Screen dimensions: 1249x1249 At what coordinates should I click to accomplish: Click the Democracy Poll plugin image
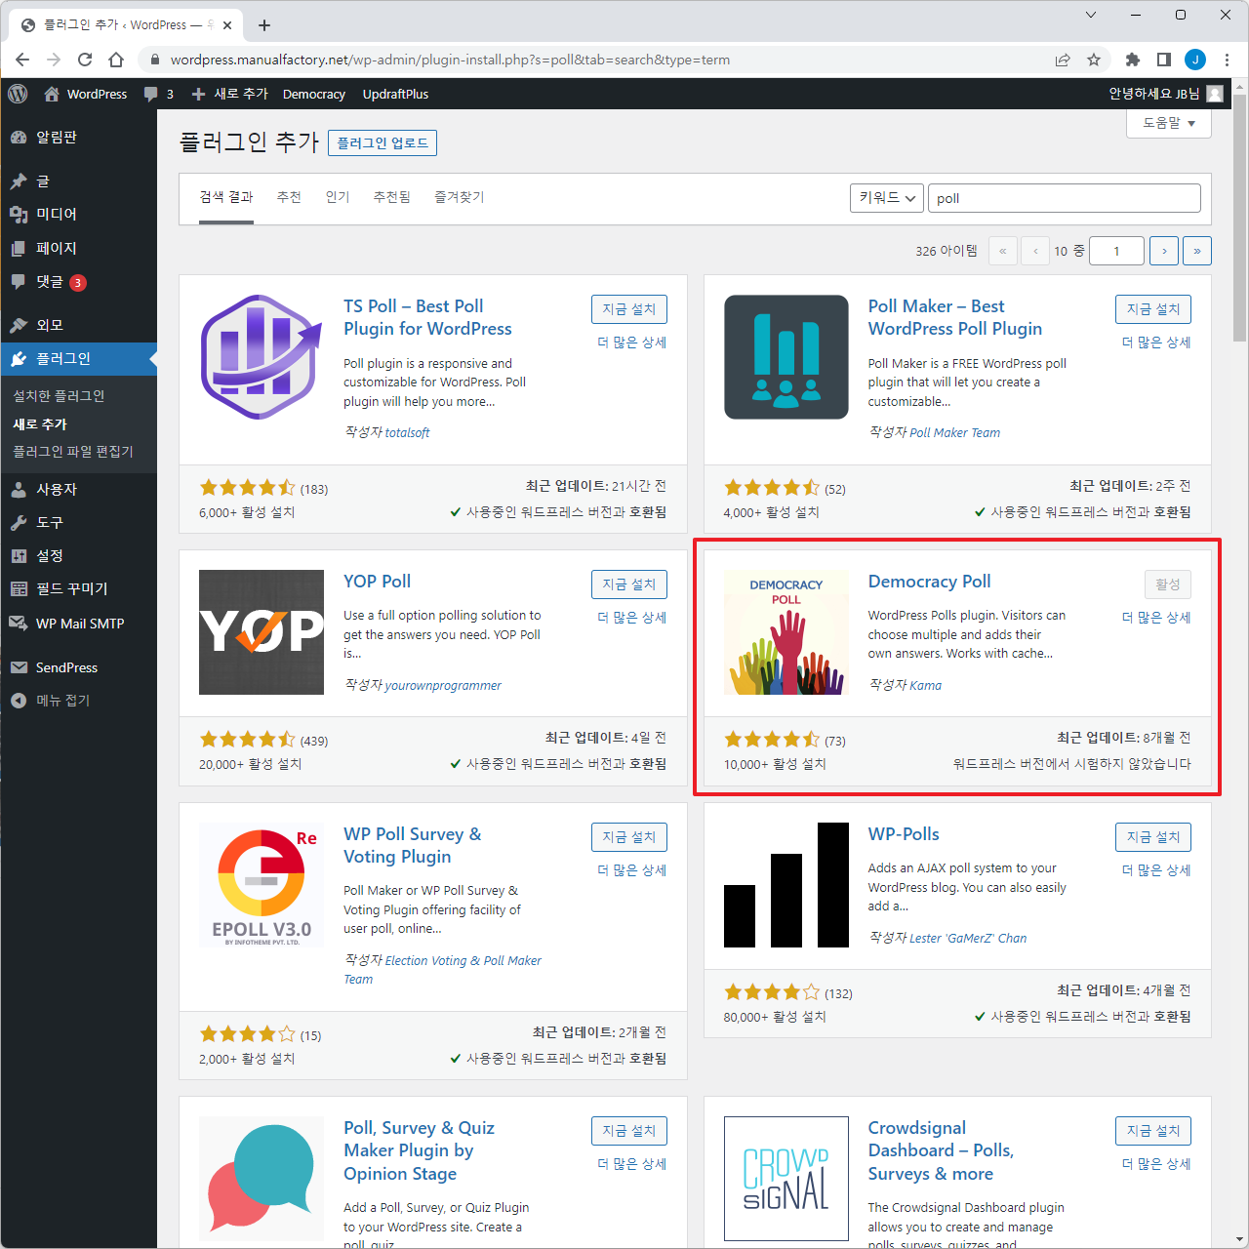pos(786,632)
